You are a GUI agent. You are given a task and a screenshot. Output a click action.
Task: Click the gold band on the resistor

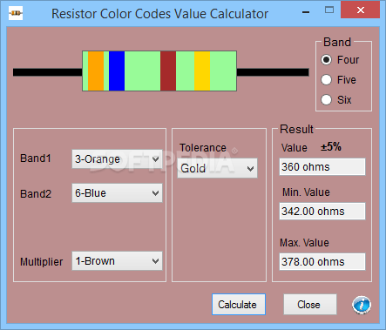202,71
